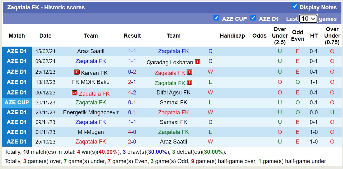The width and height of the screenshot is (343, 169).
Task: Open Araz Saatli team in 15/02/24 row
Action: click(91, 51)
